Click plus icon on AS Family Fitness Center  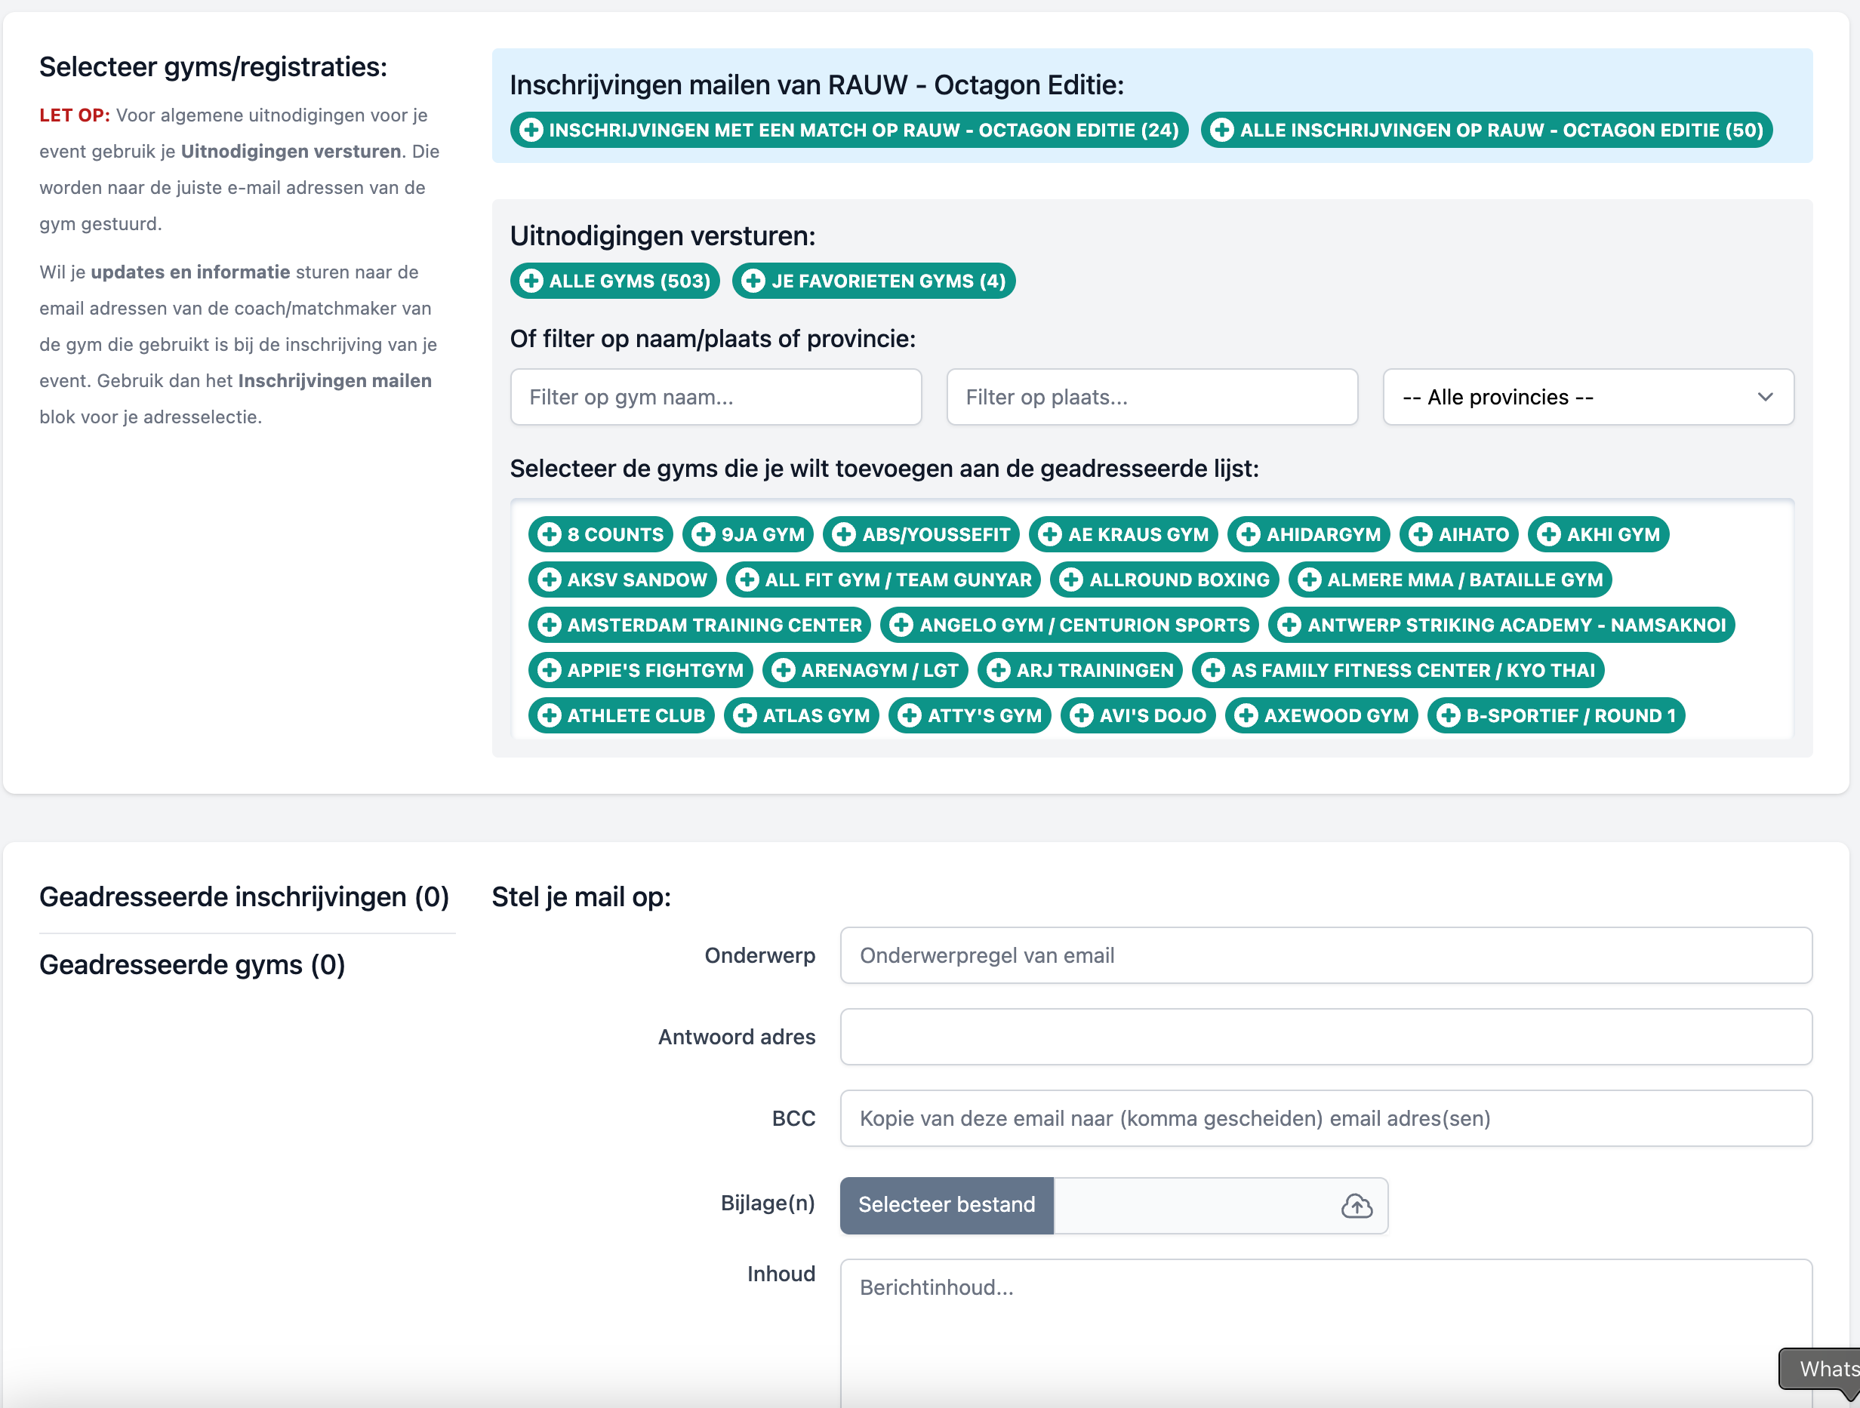tap(1212, 671)
